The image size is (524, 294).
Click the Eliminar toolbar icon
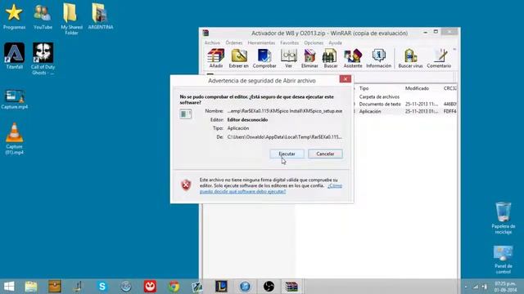click(309, 58)
